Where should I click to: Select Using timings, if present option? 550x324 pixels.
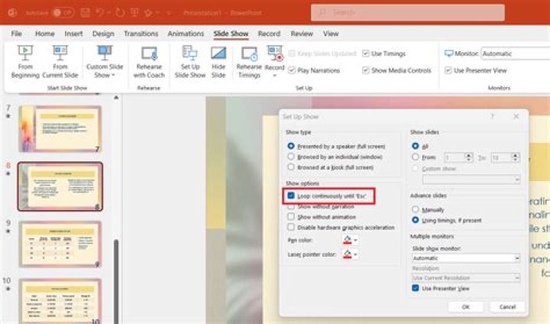click(x=416, y=220)
